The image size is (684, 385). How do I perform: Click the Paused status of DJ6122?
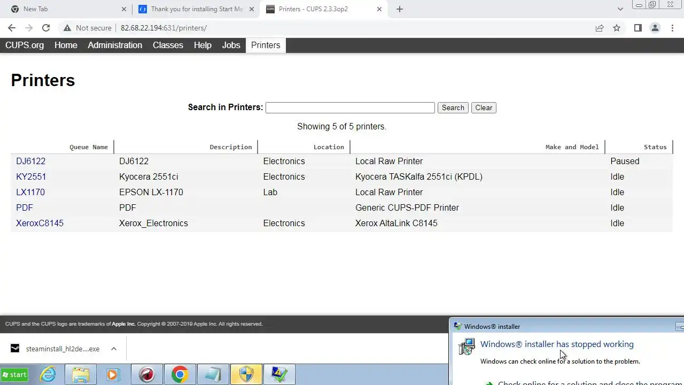625,161
